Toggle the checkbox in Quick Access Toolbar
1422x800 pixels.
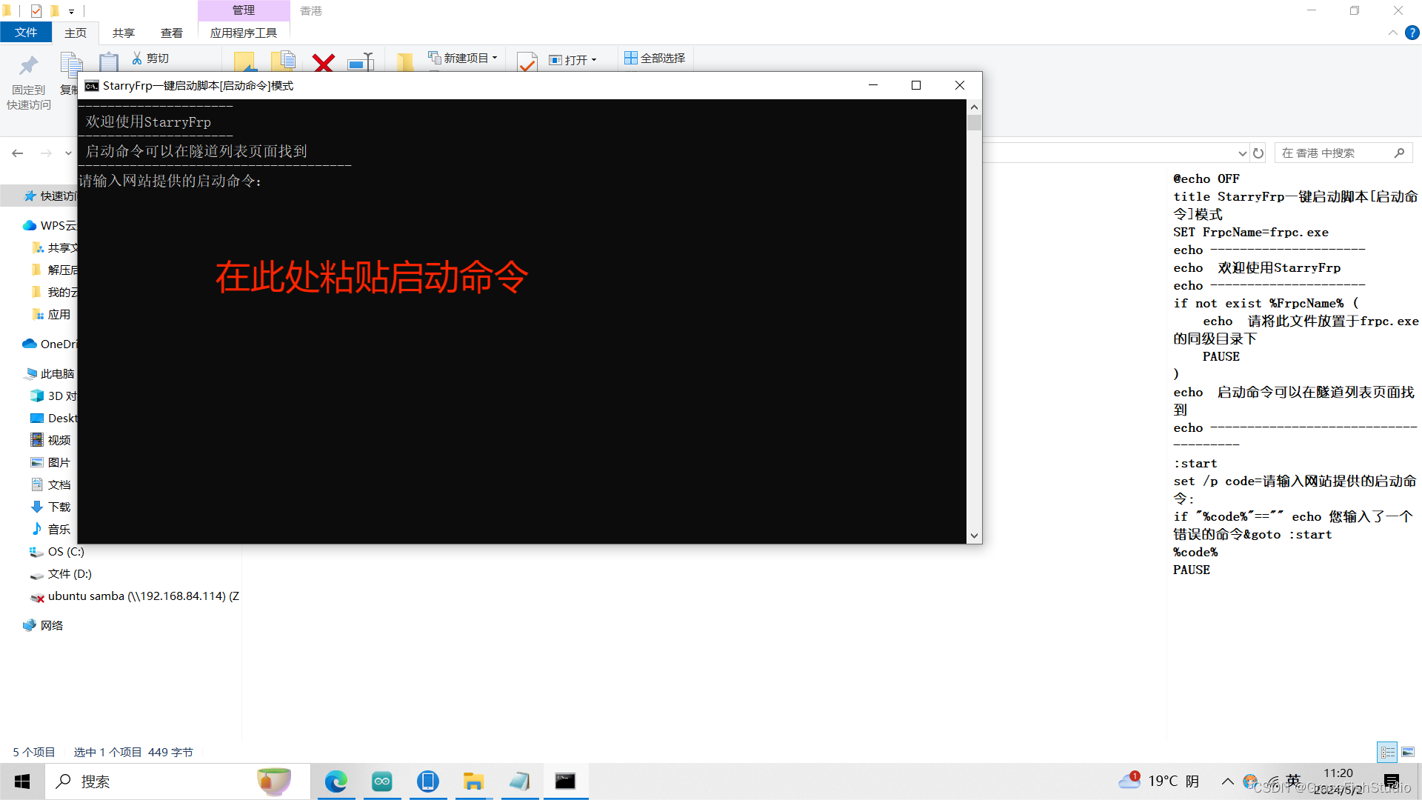click(x=36, y=10)
